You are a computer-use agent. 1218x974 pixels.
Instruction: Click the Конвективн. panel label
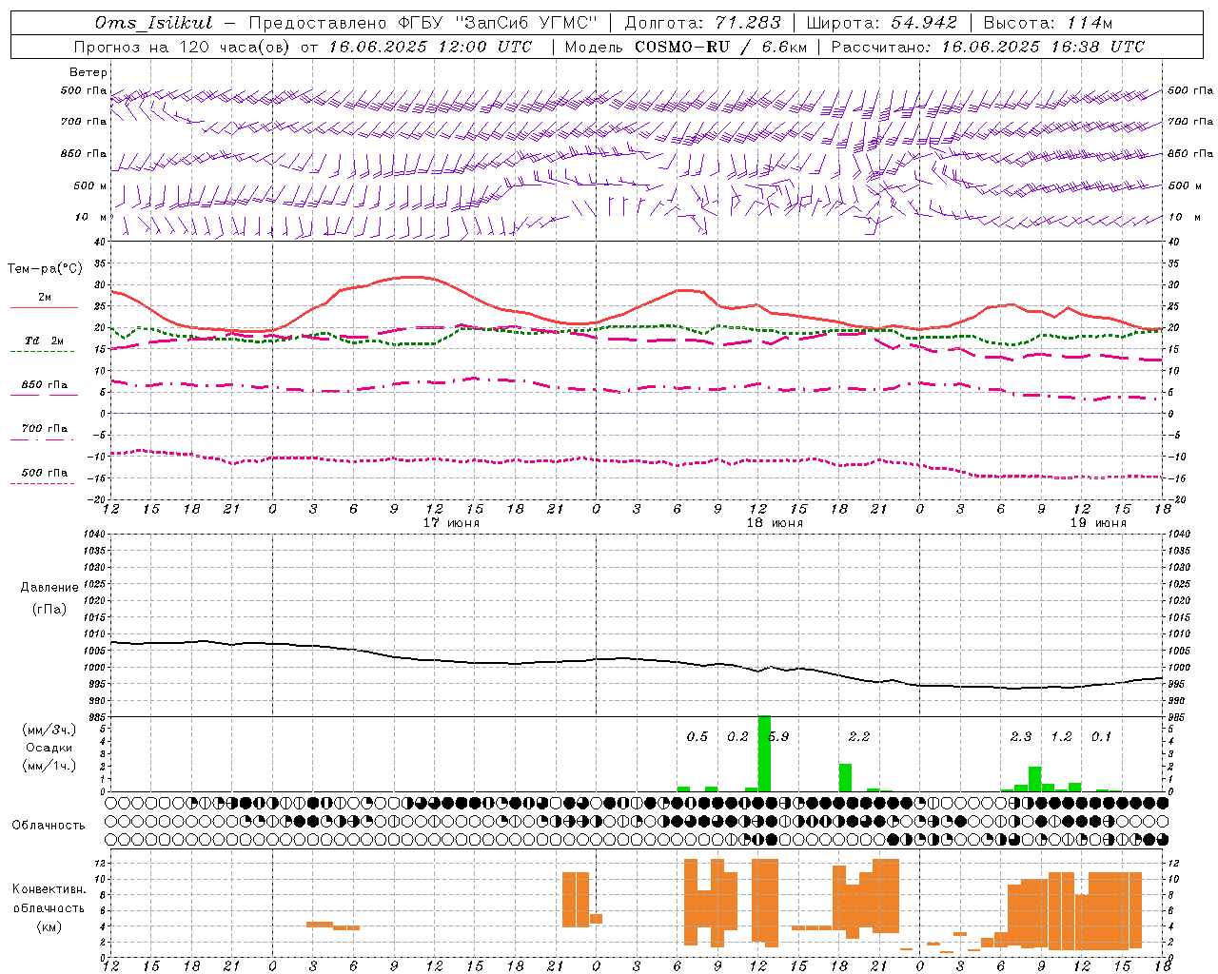pyautogui.click(x=49, y=889)
